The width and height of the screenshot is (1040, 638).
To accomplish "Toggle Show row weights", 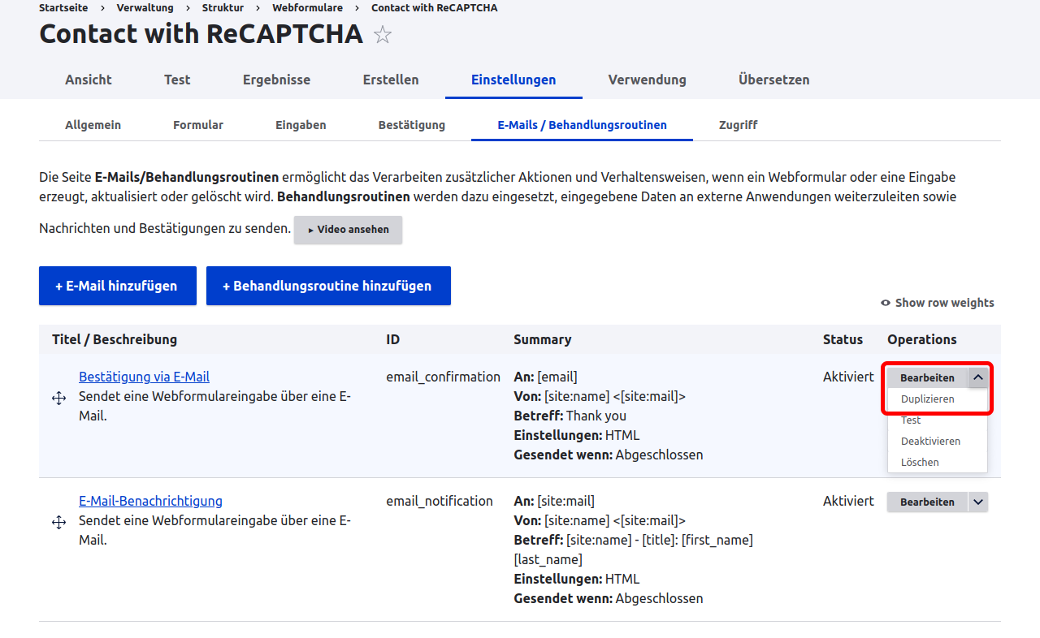I will point(938,303).
